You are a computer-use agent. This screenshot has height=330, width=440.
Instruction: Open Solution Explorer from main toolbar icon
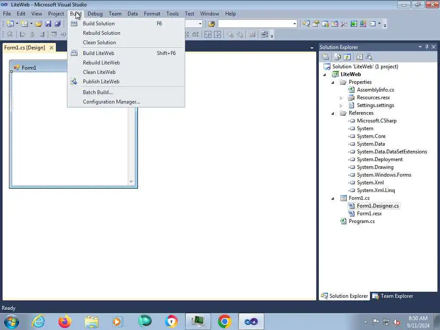306,24
